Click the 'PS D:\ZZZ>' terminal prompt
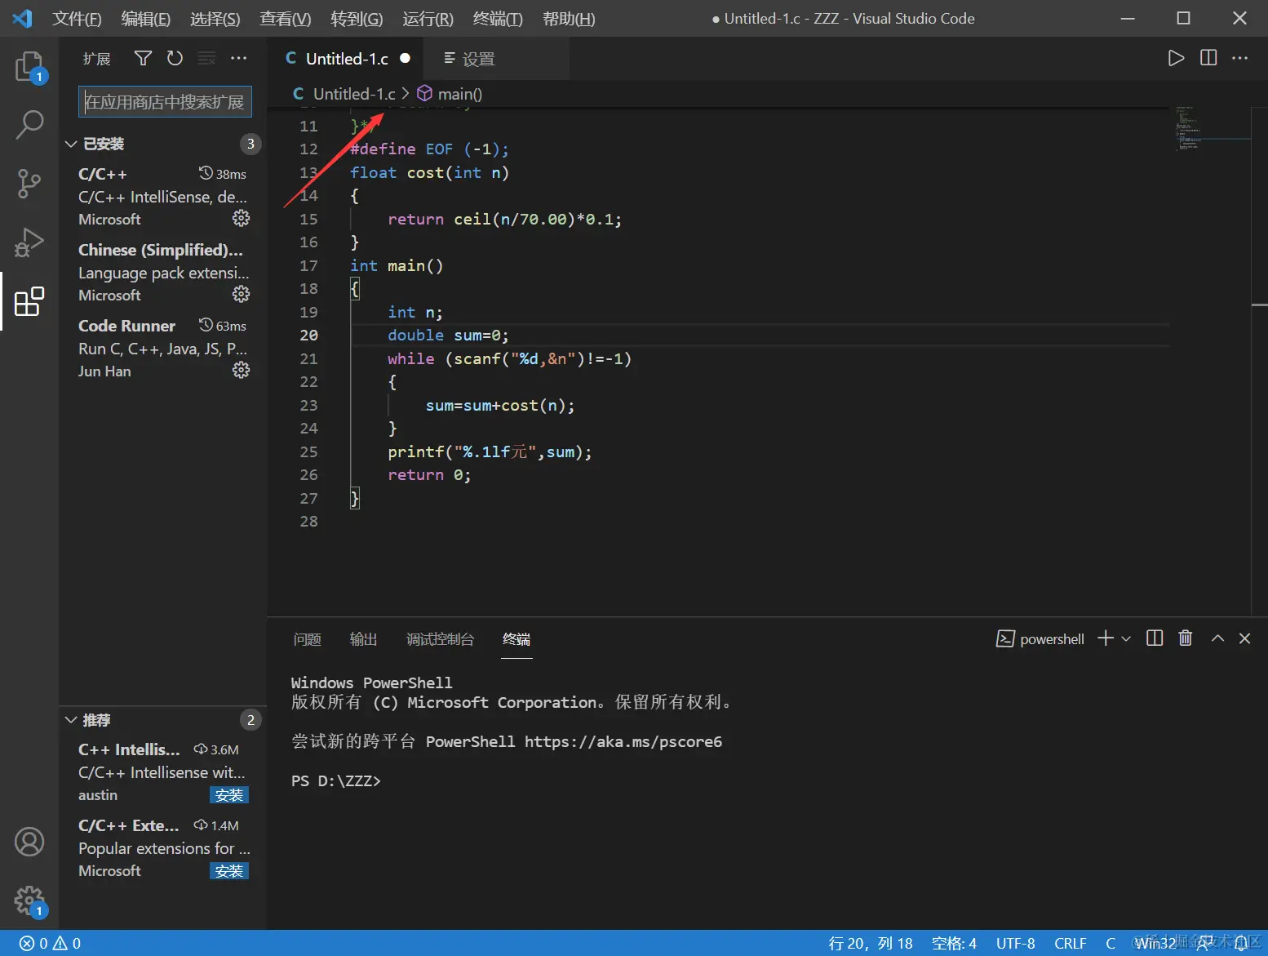The width and height of the screenshot is (1268, 956). [x=335, y=781]
